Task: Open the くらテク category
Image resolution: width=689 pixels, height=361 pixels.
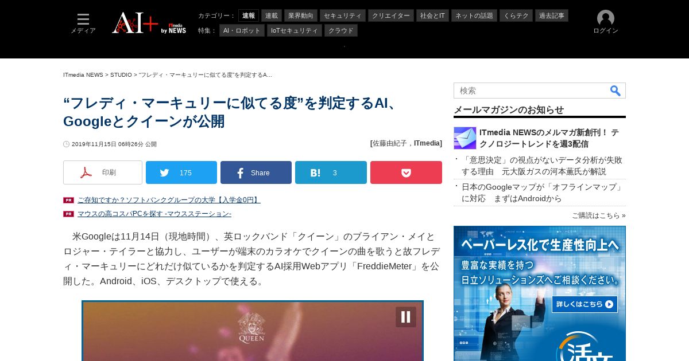Action: point(516,15)
